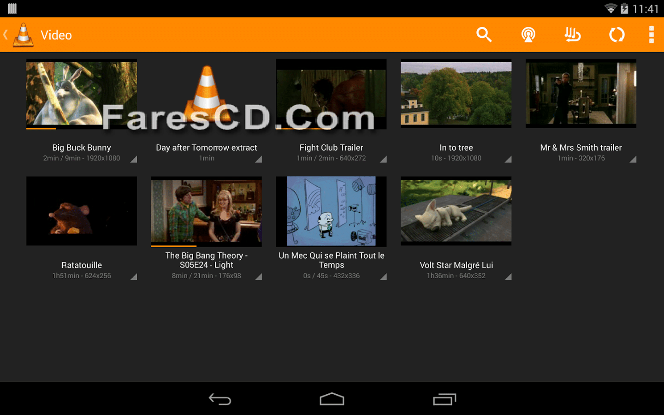The width and height of the screenshot is (664, 415).
Task: Click 1h36min - 640x352 info
Action: [456, 276]
